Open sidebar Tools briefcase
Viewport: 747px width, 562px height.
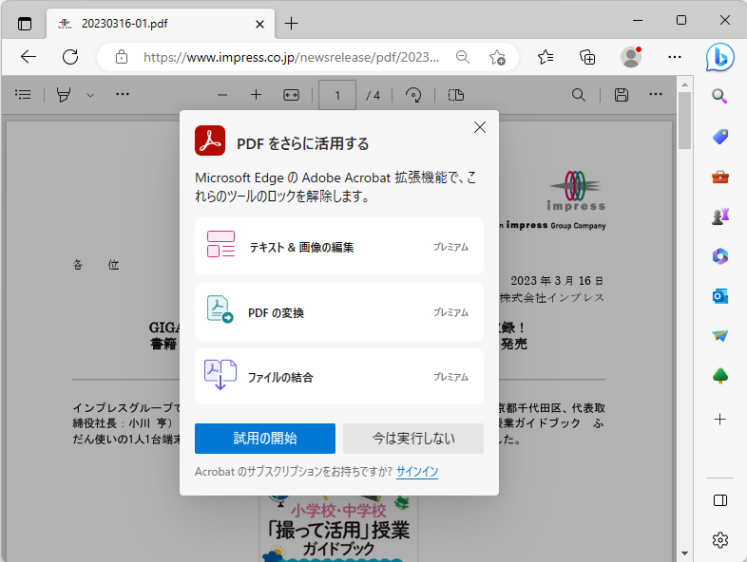pos(719,177)
